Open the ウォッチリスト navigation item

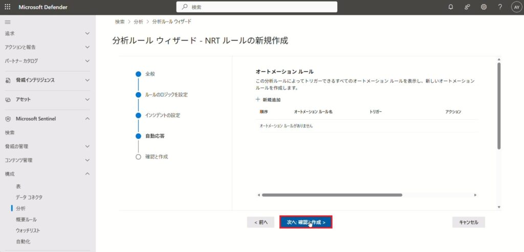28,230
